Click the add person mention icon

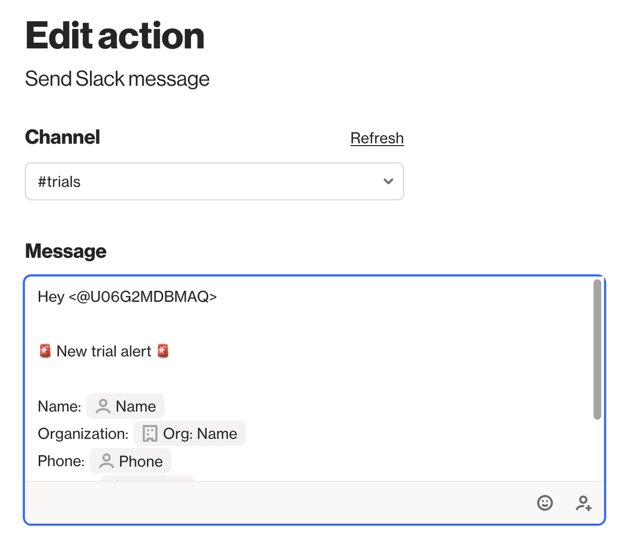coord(582,503)
